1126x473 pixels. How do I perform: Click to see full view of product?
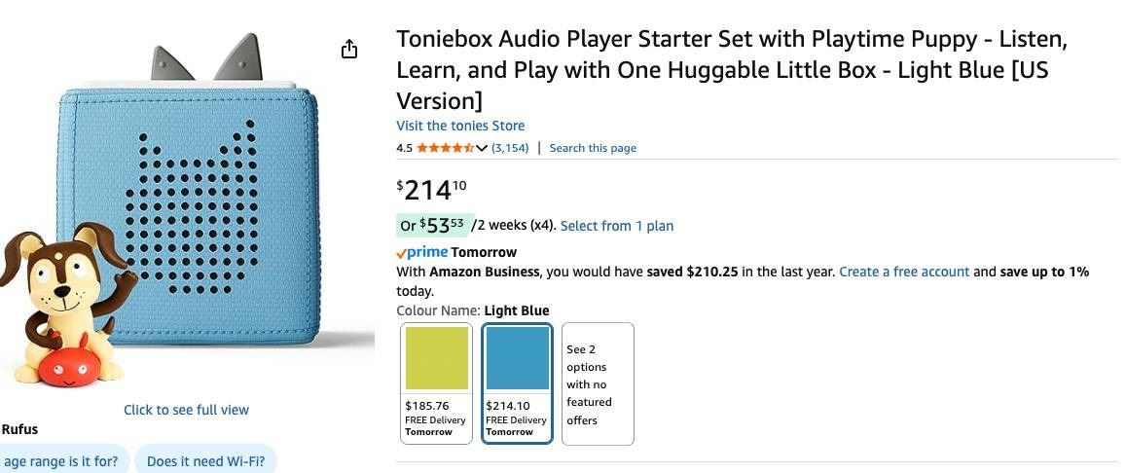(x=186, y=410)
